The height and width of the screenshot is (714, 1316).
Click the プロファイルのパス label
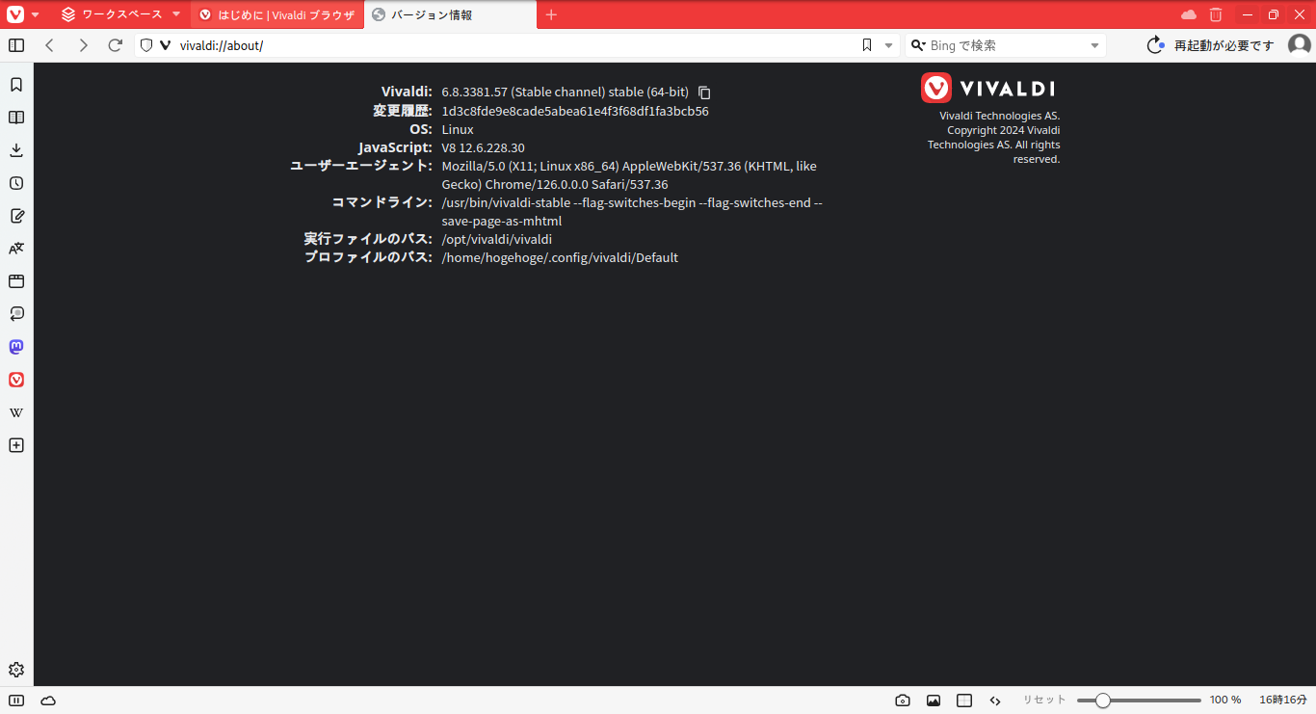coord(368,257)
